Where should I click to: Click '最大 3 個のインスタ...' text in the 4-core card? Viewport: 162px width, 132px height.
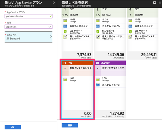pos(145,36)
